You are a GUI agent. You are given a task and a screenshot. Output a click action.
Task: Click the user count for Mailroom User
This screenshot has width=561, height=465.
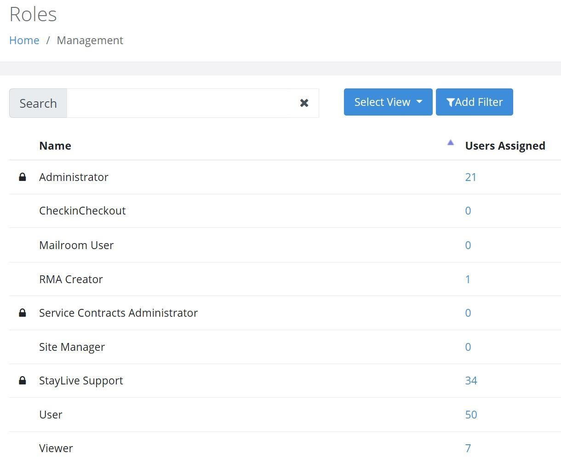click(x=468, y=245)
